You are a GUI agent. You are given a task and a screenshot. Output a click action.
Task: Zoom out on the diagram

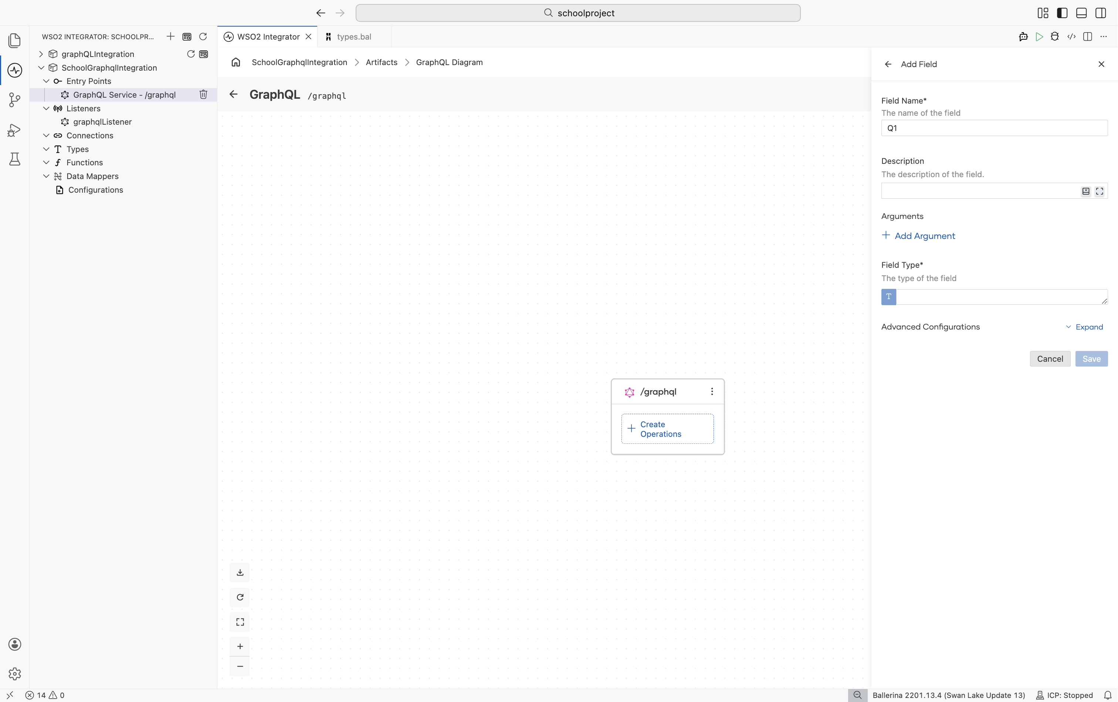pyautogui.click(x=240, y=666)
